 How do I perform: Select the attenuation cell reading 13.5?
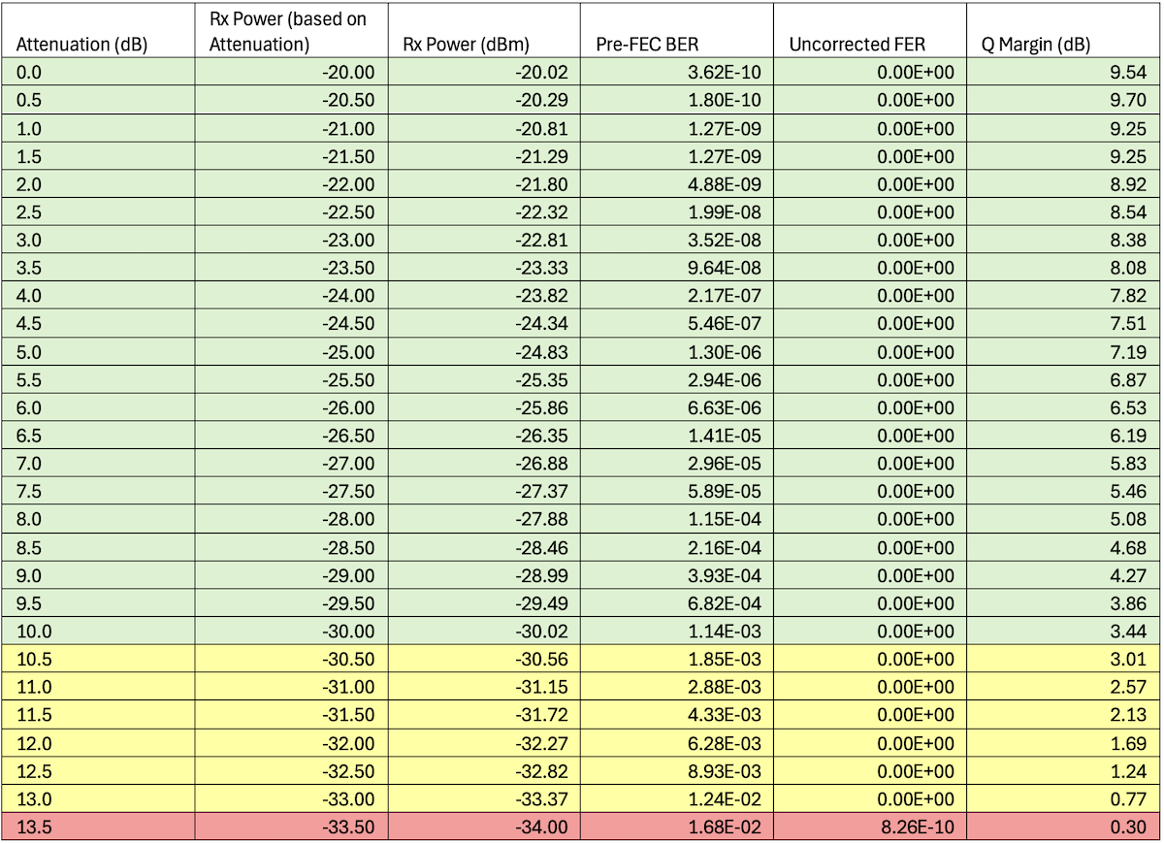98,828
